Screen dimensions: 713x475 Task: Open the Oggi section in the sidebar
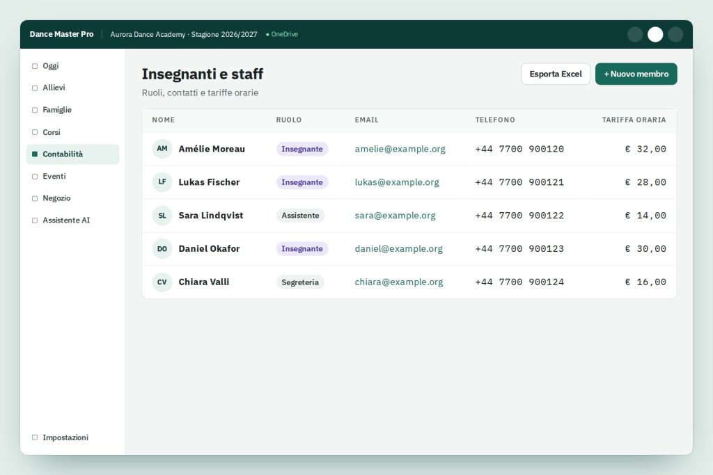click(x=72, y=66)
